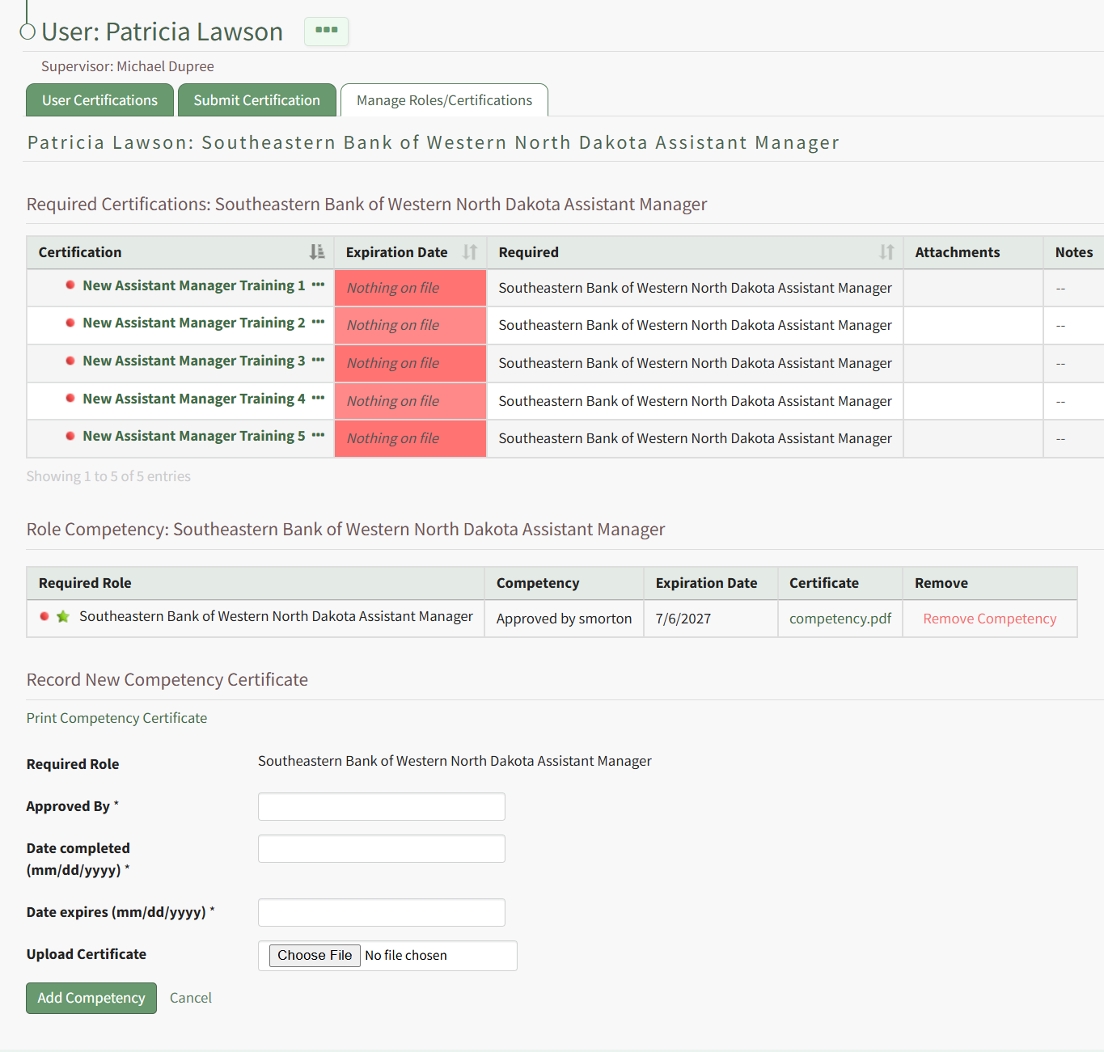Click the Notes column header

point(1074,252)
